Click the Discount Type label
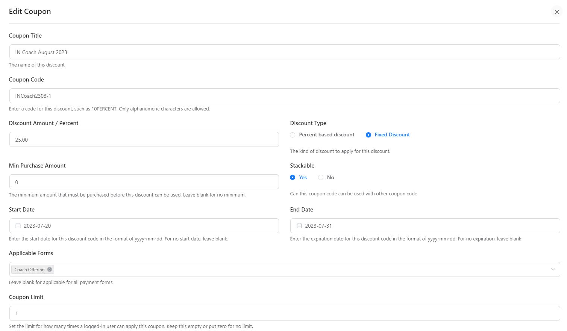Image resolution: width=567 pixels, height=331 pixels. [x=308, y=123]
